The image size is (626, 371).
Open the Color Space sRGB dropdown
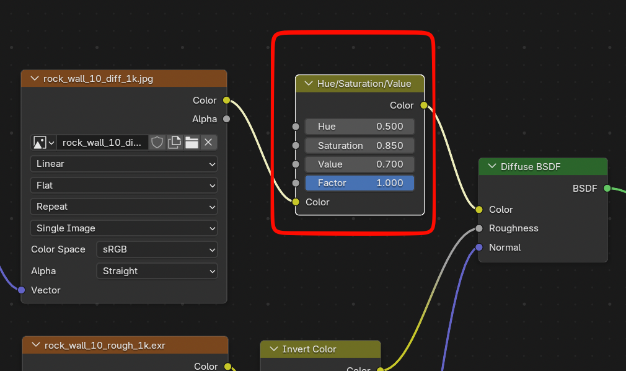tap(157, 249)
